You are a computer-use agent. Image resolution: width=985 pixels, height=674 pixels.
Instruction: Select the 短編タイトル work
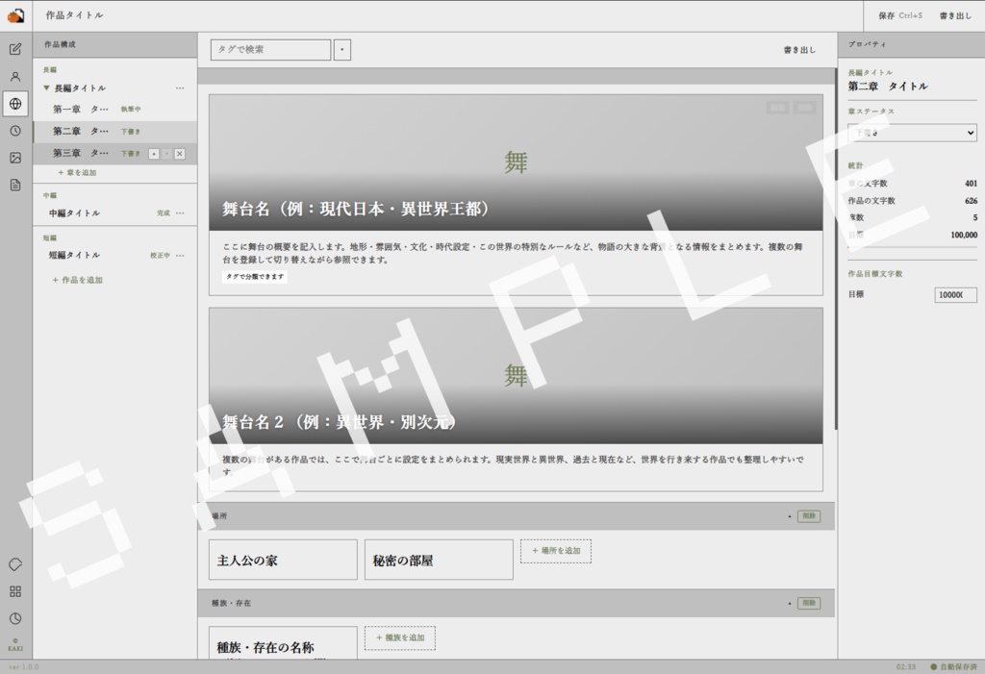click(115, 255)
